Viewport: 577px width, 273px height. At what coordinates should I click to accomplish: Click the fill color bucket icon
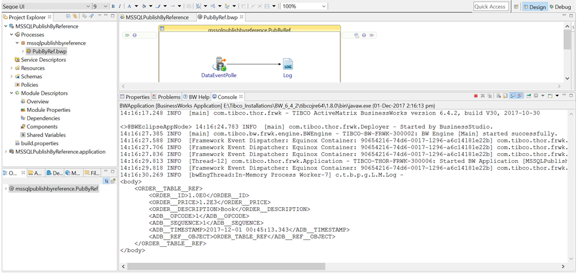(144, 6)
